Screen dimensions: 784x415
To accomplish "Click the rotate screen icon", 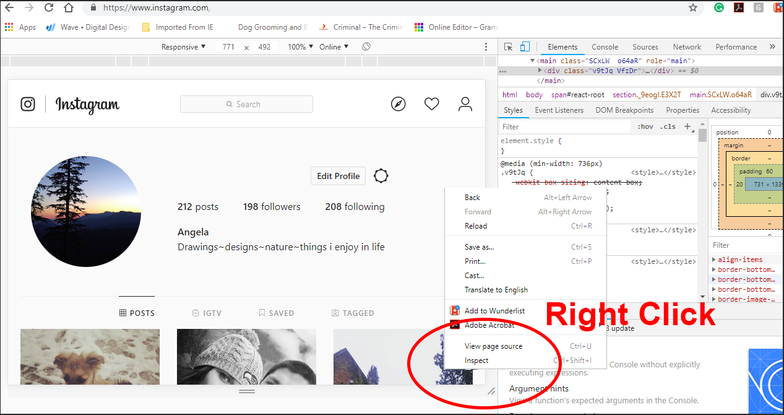I will point(366,47).
